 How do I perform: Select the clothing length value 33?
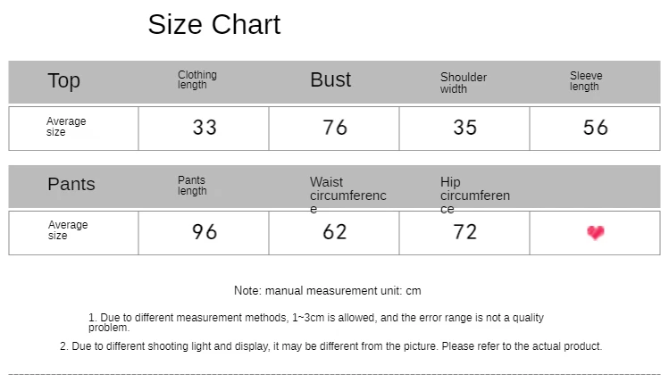(205, 128)
